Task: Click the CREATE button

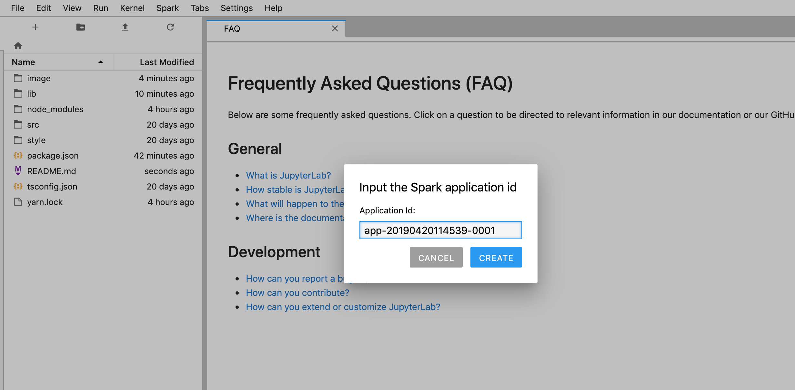Action: (x=496, y=257)
